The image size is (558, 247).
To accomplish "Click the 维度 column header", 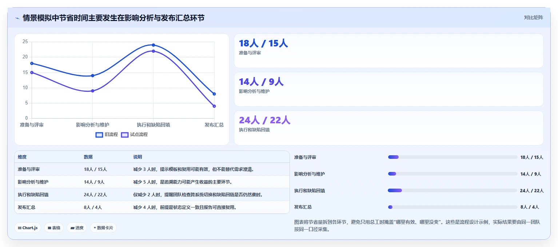I will [22, 157].
